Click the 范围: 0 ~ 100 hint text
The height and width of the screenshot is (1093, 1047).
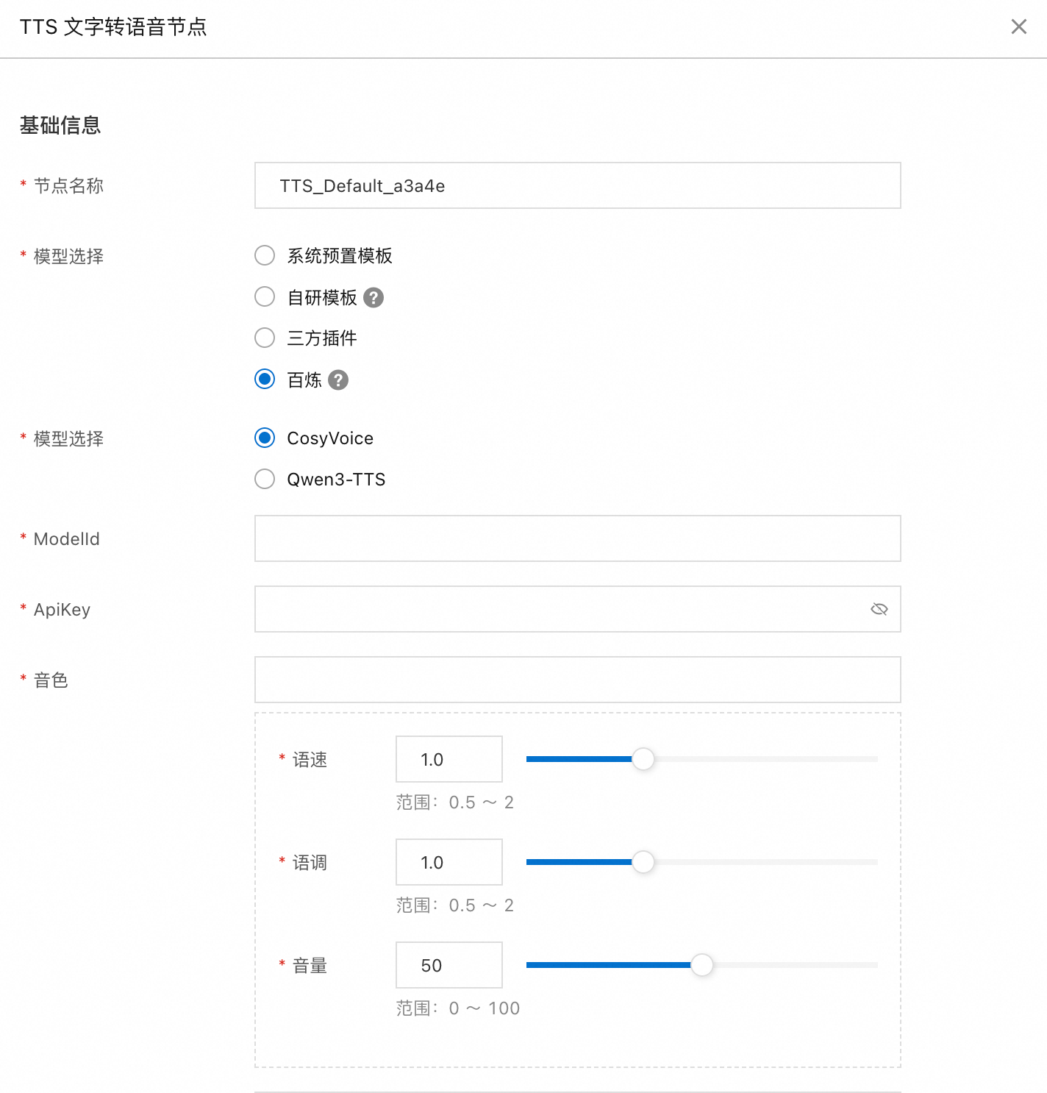pos(458,1008)
